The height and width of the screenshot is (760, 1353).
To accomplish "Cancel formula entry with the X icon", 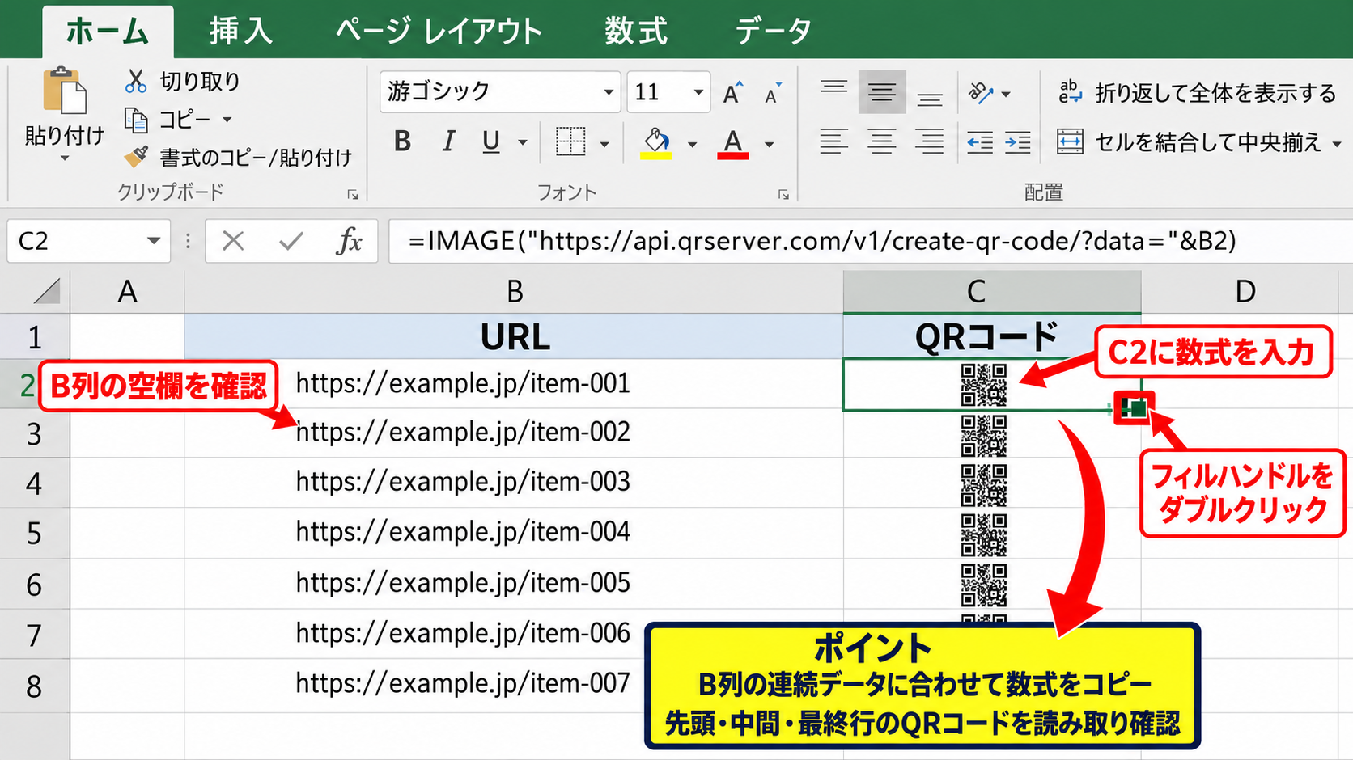I will pos(233,241).
